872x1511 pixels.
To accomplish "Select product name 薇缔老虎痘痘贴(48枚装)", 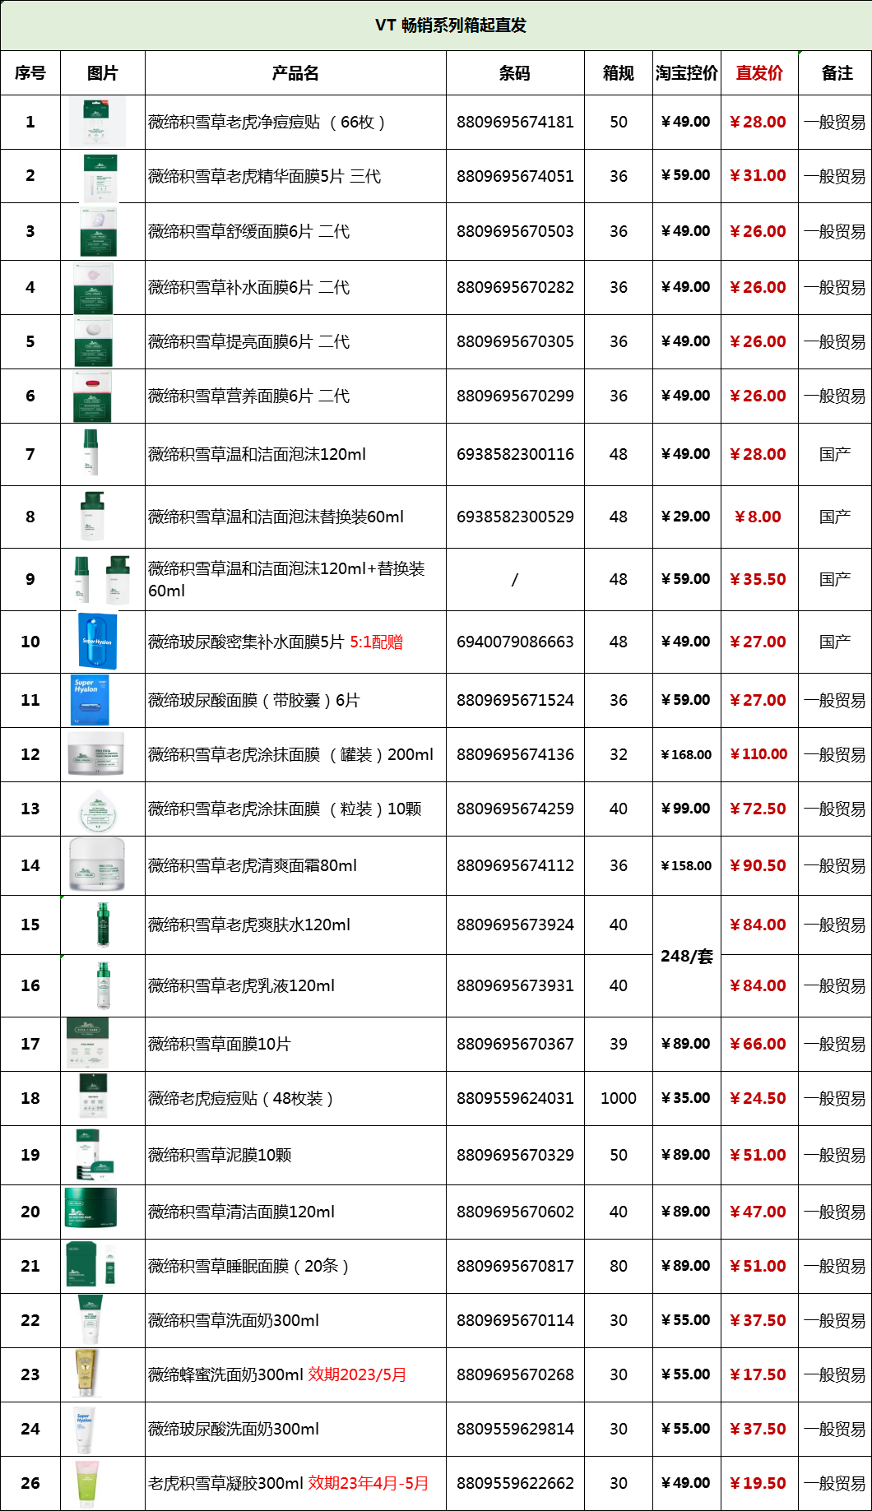I will (241, 1099).
